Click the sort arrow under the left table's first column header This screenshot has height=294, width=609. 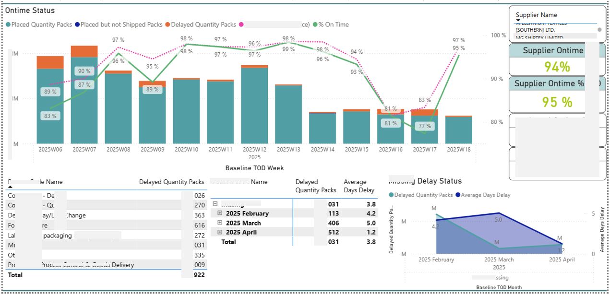pyautogui.click(x=11, y=187)
